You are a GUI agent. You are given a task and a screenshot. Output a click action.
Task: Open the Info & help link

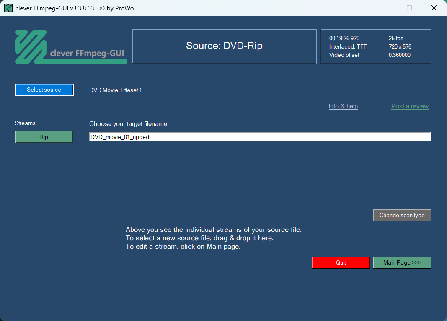click(x=343, y=106)
